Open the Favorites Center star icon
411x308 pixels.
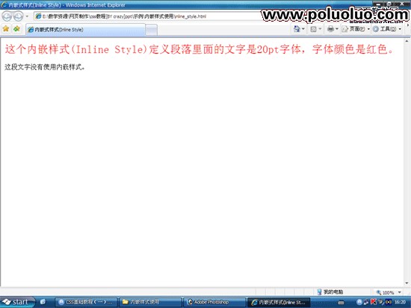(x=6, y=29)
